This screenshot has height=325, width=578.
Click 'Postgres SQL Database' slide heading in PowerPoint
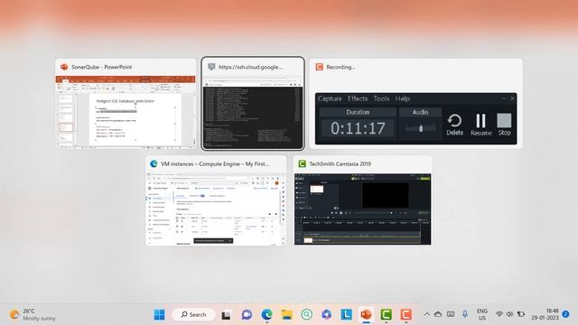point(126,101)
